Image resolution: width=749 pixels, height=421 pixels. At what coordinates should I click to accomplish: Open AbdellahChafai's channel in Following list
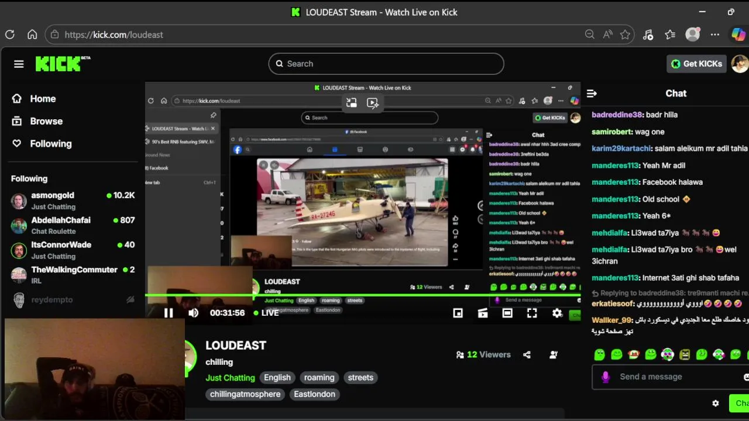[73, 225]
